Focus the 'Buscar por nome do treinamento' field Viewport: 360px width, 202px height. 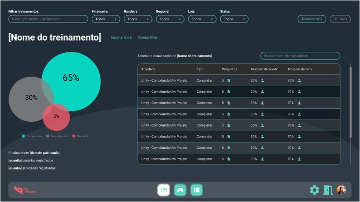pos(48,19)
